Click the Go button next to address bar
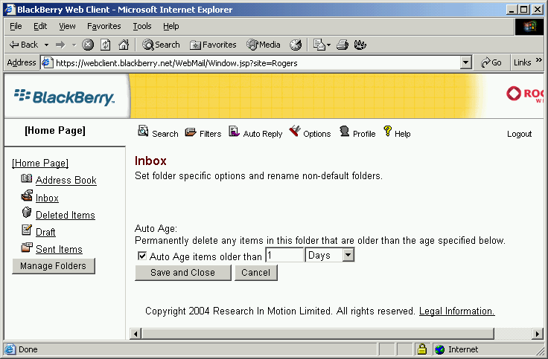This screenshot has width=548, height=359. tap(491, 62)
